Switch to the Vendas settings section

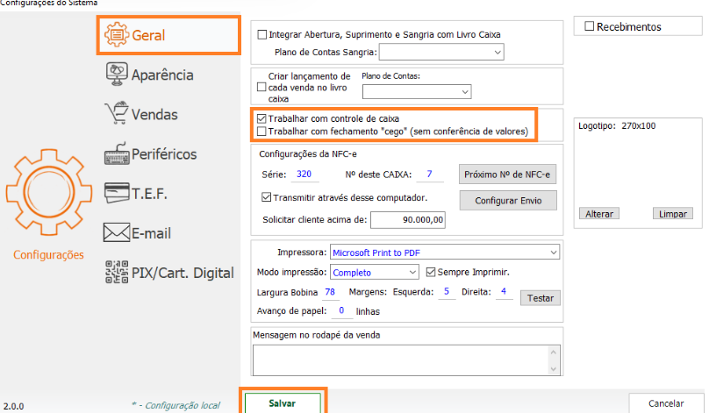coord(154,114)
